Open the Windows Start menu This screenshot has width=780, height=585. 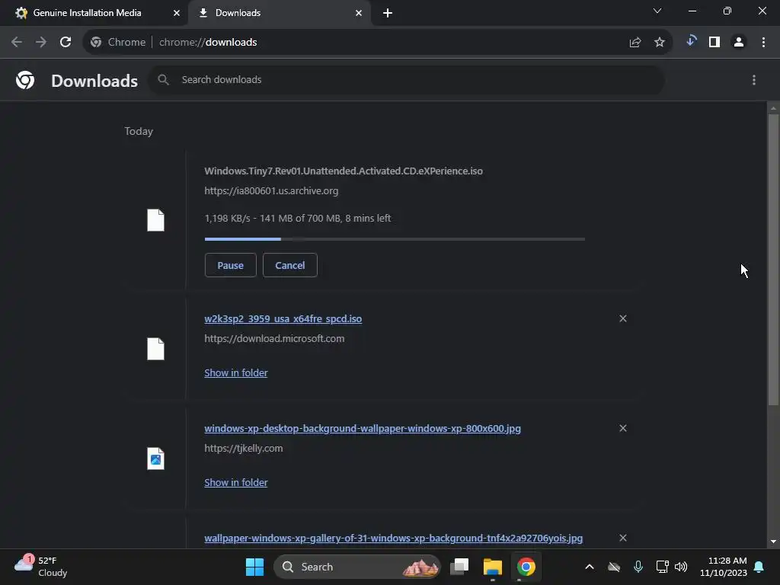254,567
